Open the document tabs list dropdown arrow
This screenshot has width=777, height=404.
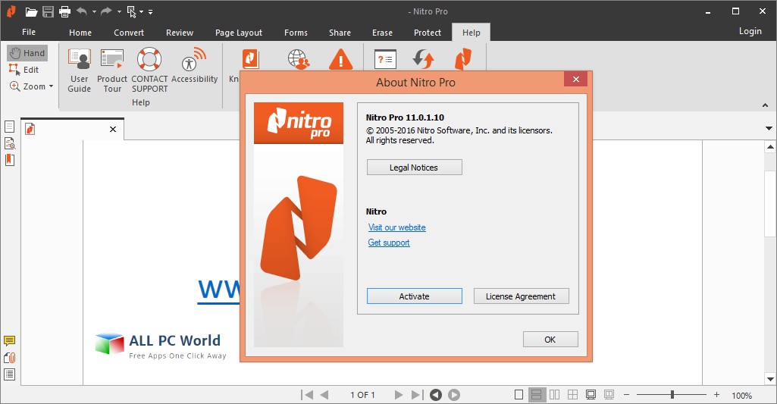(769, 128)
